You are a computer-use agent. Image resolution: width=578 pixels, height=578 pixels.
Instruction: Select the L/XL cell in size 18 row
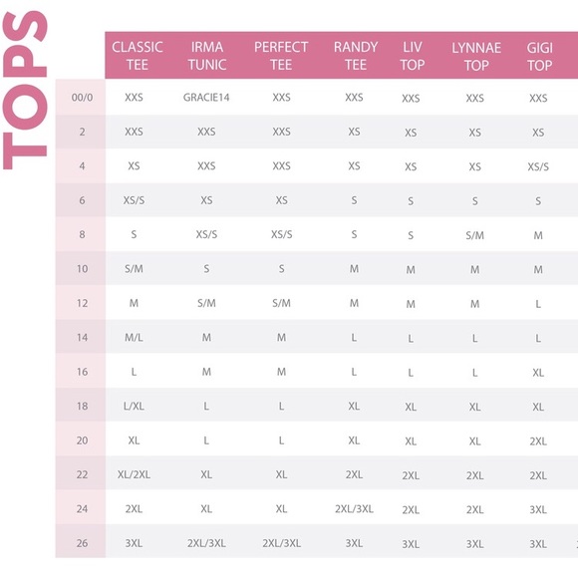coord(134,406)
